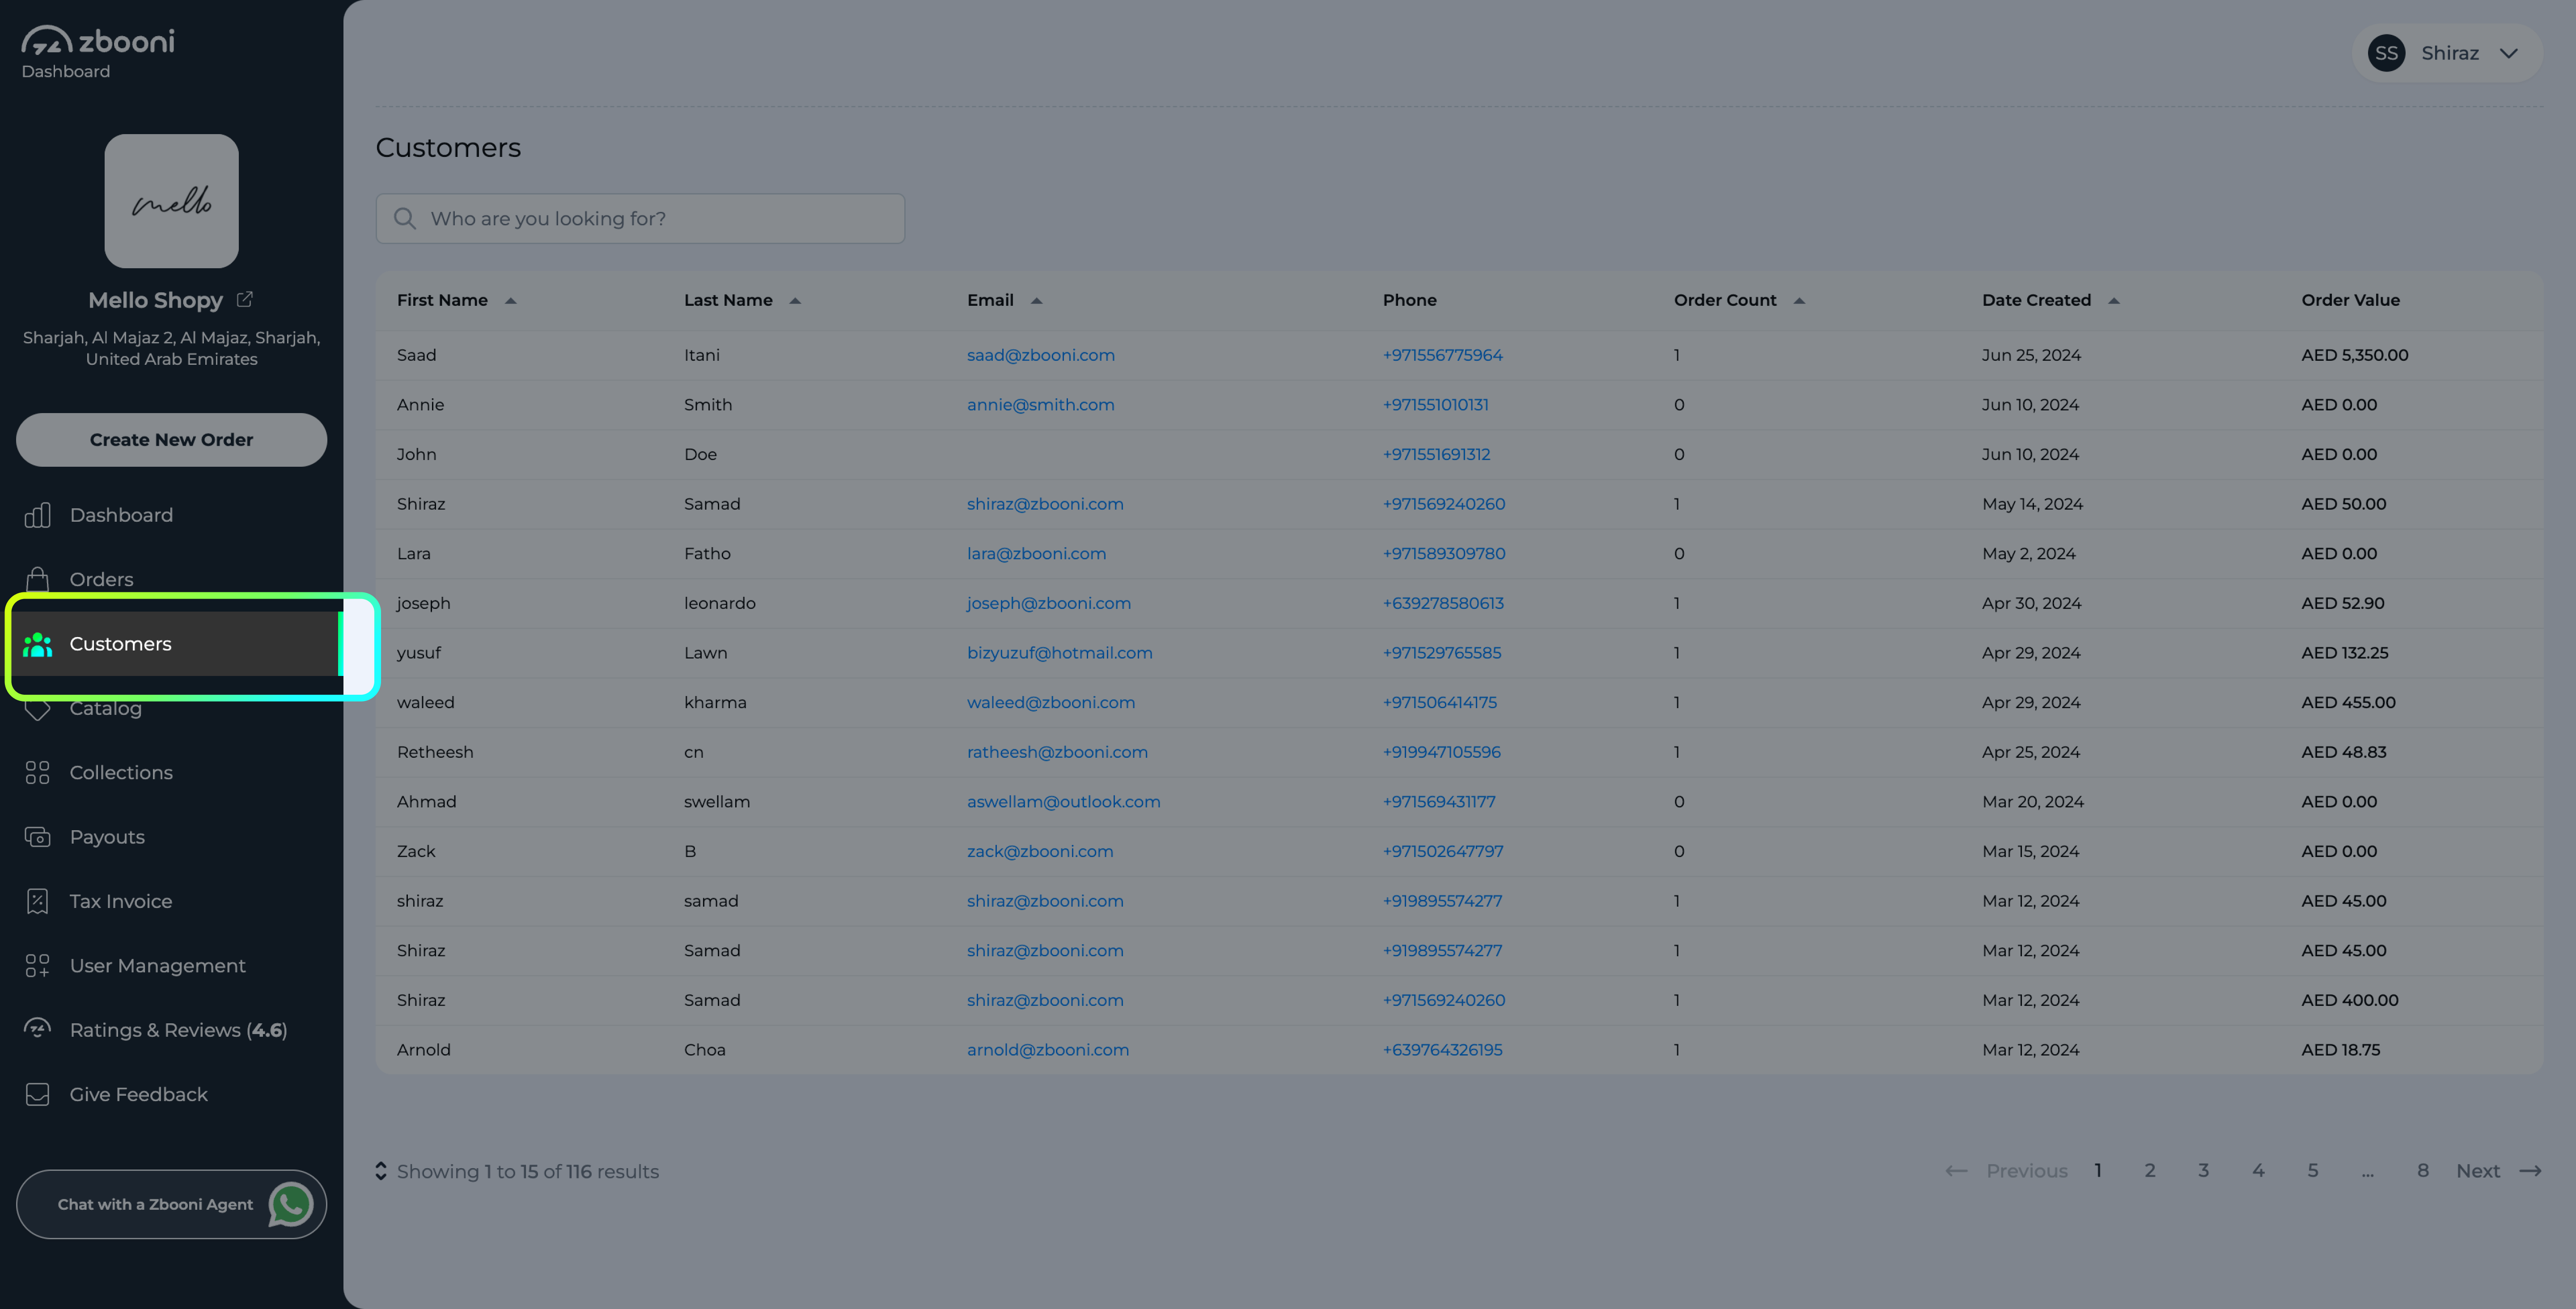The width and height of the screenshot is (2576, 1309).
Task: Click phone number +971506414175
Action: point(1439,703)
